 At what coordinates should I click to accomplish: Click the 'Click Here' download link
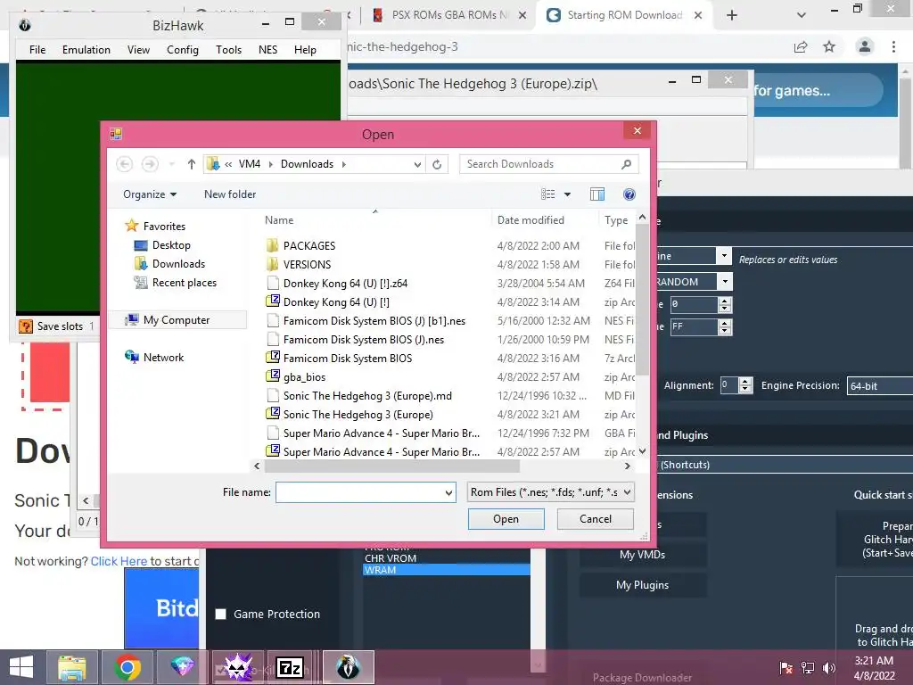[119, 562]
